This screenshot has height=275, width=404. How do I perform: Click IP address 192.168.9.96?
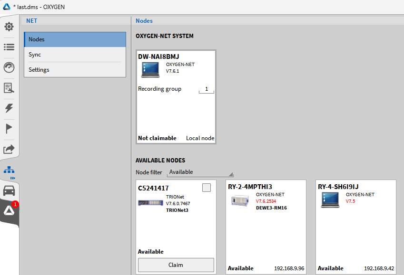pyautogui.click(x=289, y=268)
